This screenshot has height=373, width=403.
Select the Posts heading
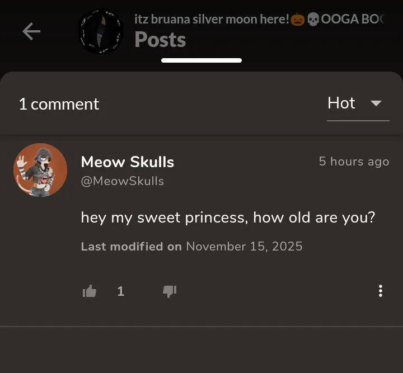click(x=160, y=40)
